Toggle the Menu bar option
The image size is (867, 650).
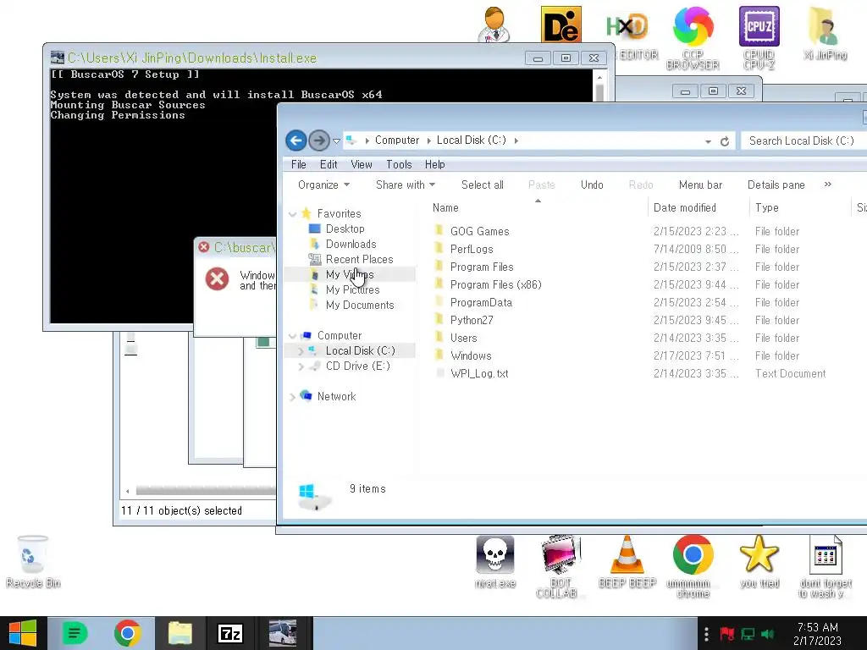700,185
